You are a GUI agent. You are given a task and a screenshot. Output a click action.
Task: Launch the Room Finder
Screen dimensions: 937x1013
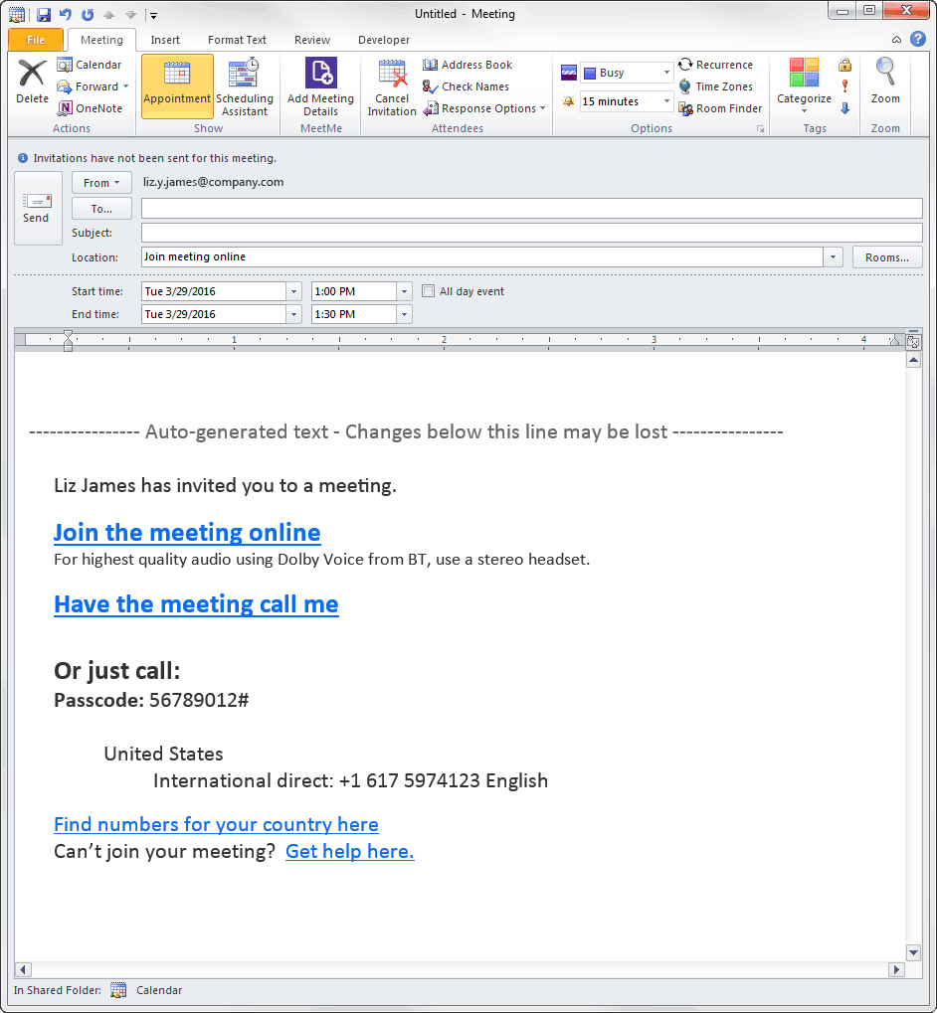tap(719, 107)
